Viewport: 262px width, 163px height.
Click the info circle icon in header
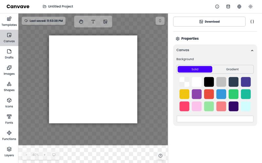[x=217, y=7]
